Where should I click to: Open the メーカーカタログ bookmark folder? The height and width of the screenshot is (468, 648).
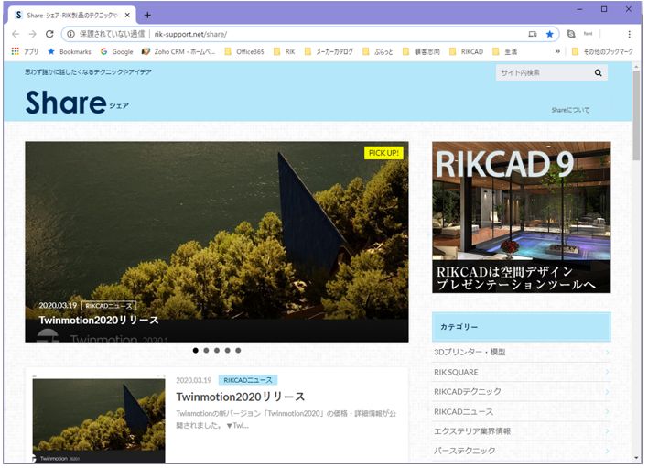(329, 51)
